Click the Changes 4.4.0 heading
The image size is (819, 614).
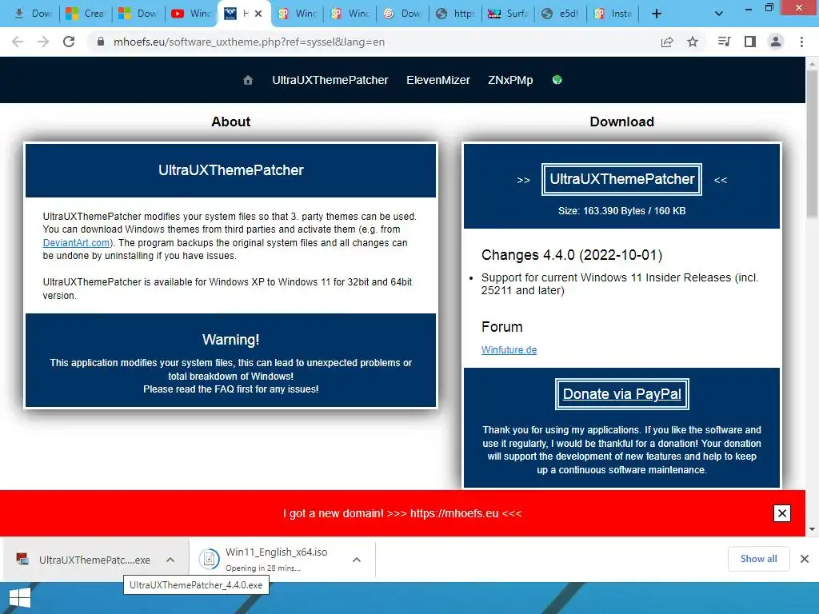tap(571, 255)
